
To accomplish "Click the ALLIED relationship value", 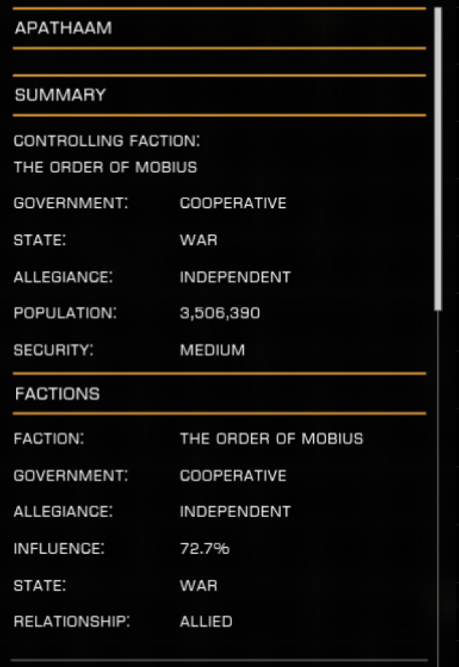I will [x=207, y=622].
